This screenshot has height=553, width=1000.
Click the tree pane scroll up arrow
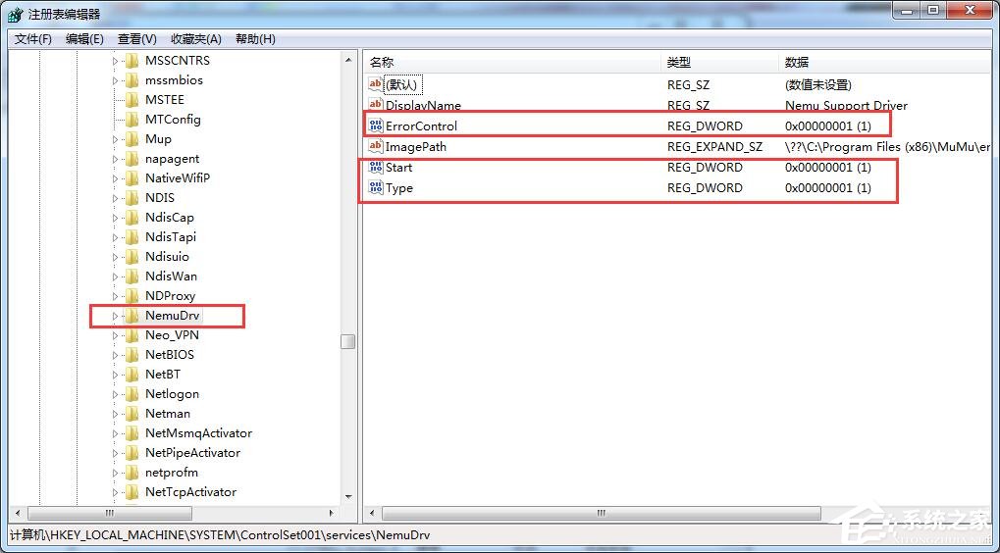click(x=348, y=60)
